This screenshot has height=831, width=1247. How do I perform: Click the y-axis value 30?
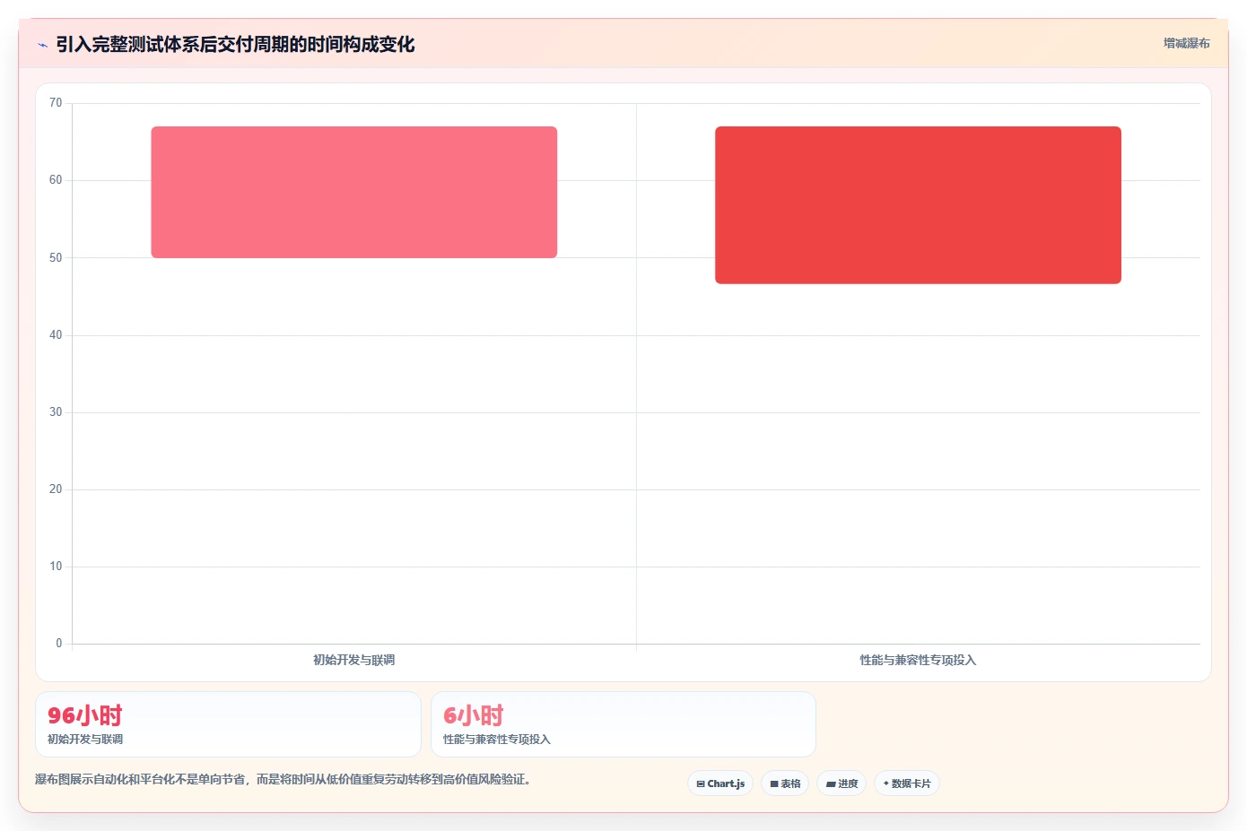pos(56,412)
